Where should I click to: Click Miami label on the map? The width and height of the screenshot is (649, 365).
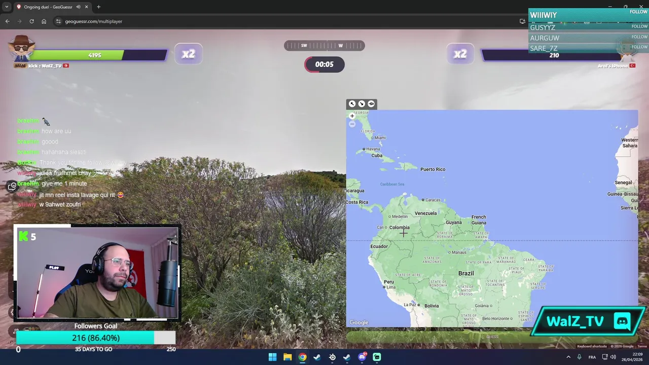[380, 138]
